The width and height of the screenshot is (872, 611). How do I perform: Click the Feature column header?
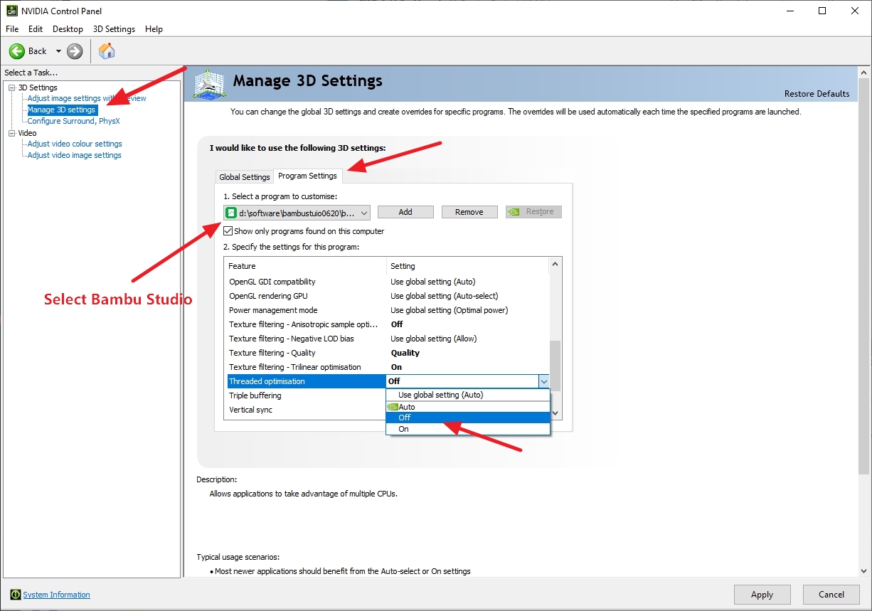point(305,266)
